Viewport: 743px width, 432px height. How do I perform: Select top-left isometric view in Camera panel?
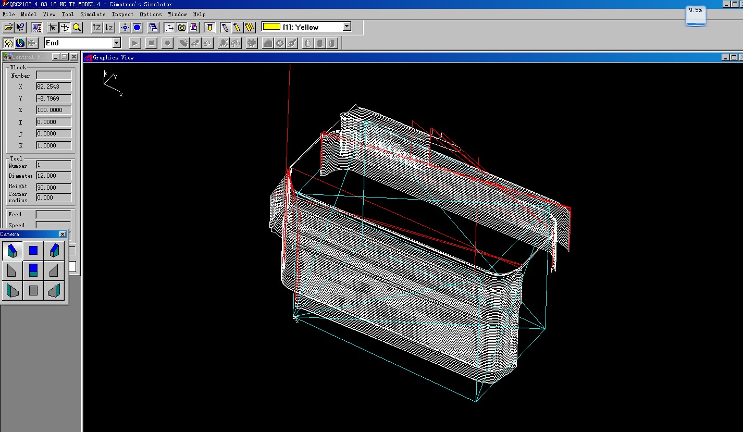pos(12,251)
